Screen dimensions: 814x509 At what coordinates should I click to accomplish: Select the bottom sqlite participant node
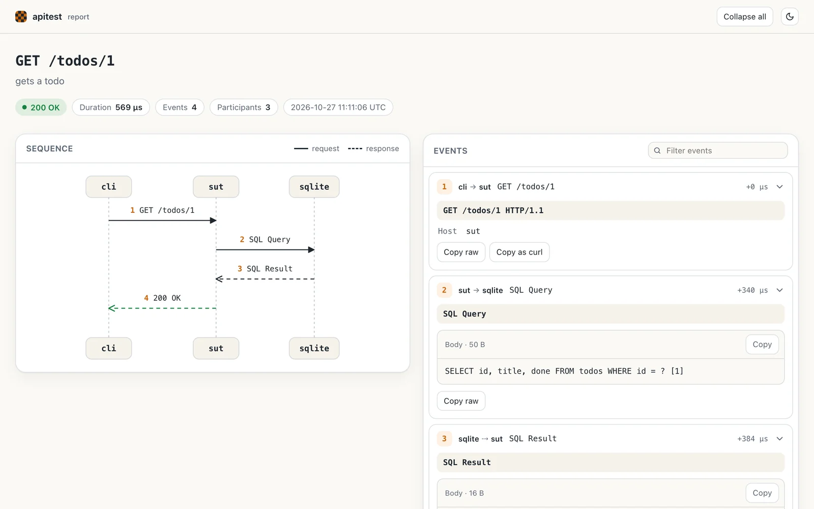(314, 349)
